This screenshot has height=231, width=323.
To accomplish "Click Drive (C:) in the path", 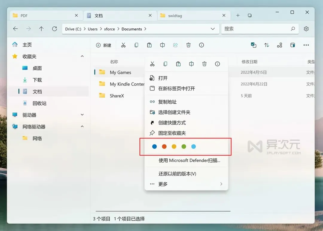I will coord(73,29).
